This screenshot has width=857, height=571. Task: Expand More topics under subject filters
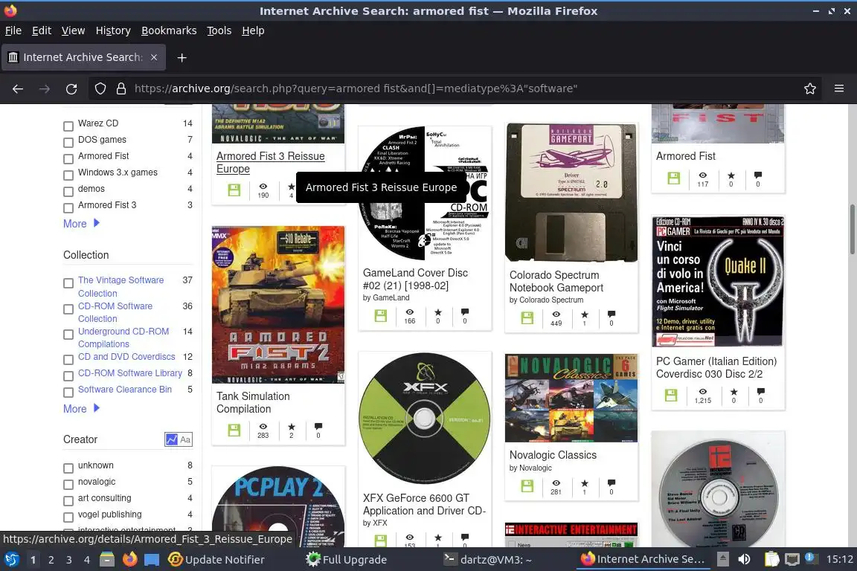(x=81, y=224)
